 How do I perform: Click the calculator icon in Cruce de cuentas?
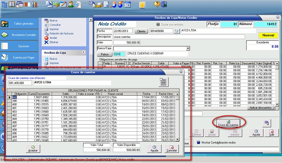click(164, 82)
